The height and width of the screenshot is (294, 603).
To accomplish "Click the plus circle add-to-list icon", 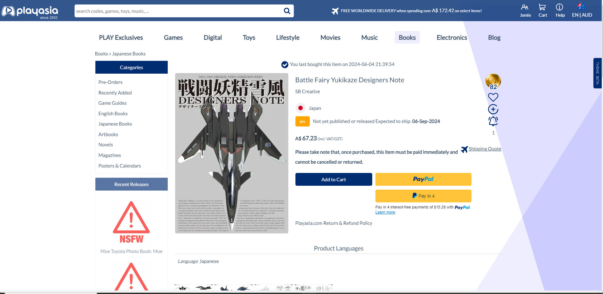I will 493,109.
